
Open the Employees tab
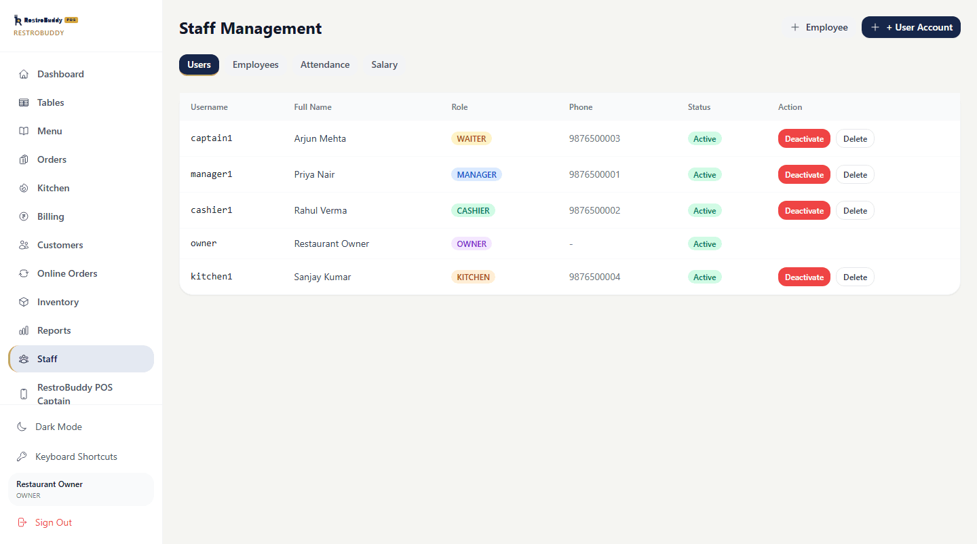(256, 64)
